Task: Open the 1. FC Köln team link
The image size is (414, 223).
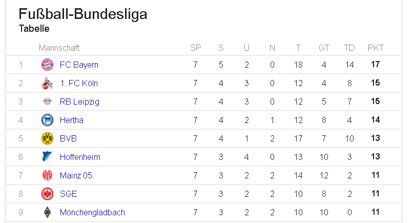Action: point(79,83)
